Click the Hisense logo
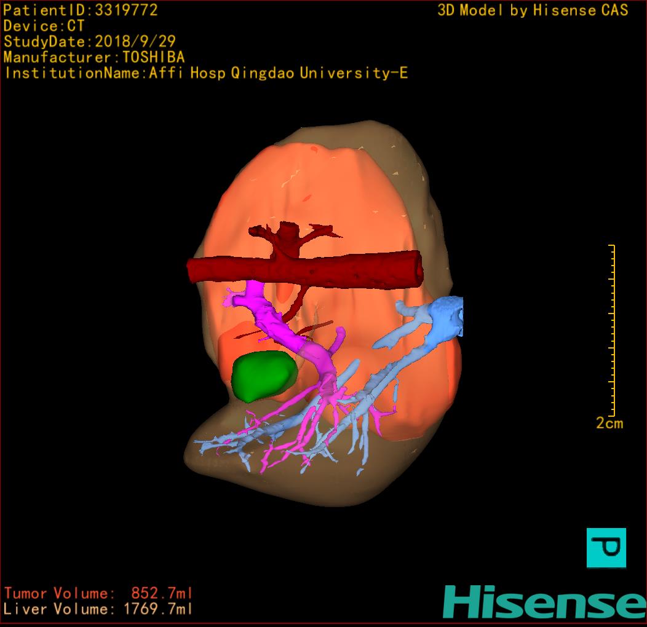 (x=544, y=601)
